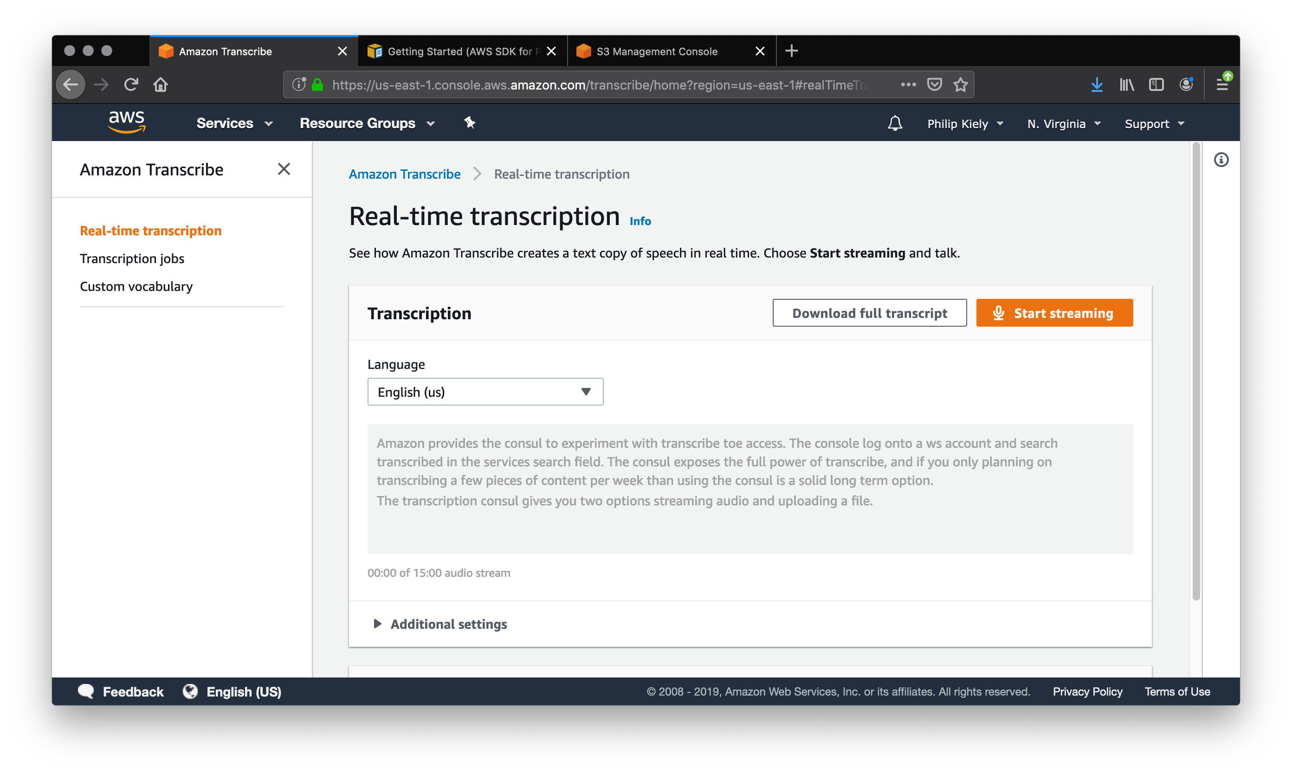Expand Additional settings section
Image resolution: width=1292 pixels, height=774 pixels.
440,624
